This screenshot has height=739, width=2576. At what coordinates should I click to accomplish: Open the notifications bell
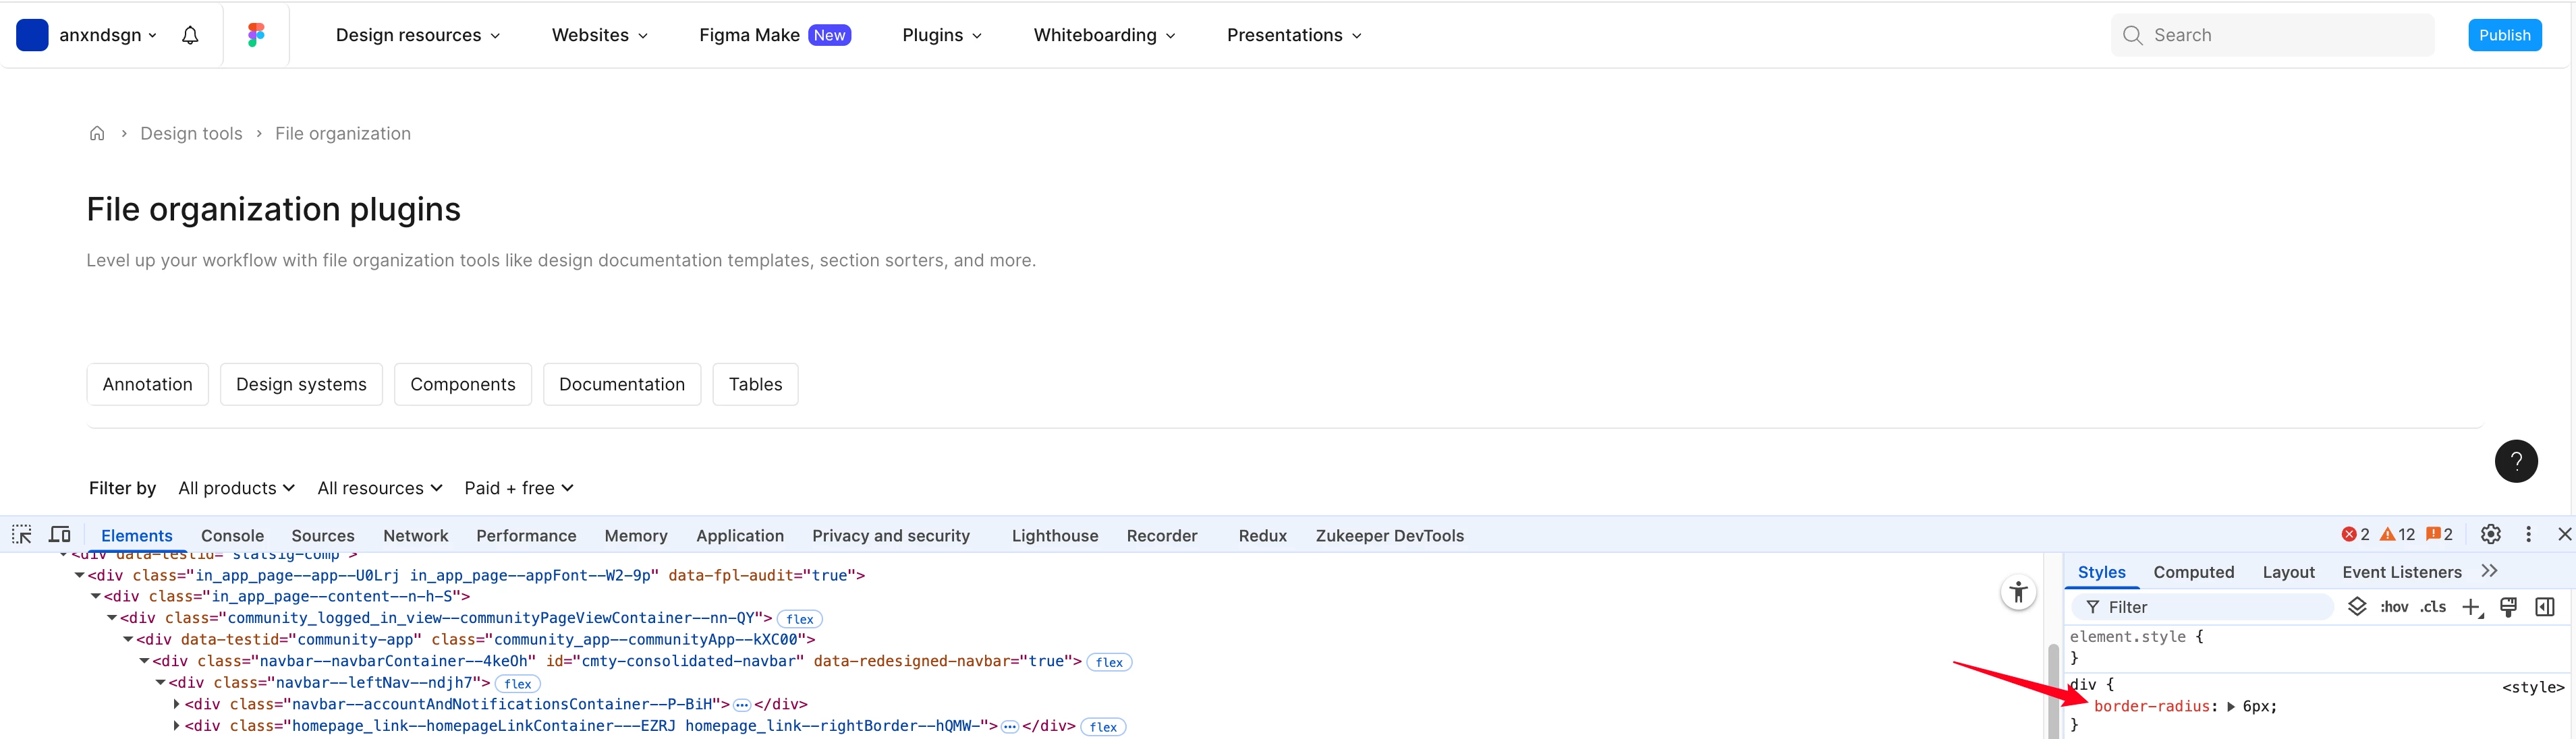tap(190, 35)
